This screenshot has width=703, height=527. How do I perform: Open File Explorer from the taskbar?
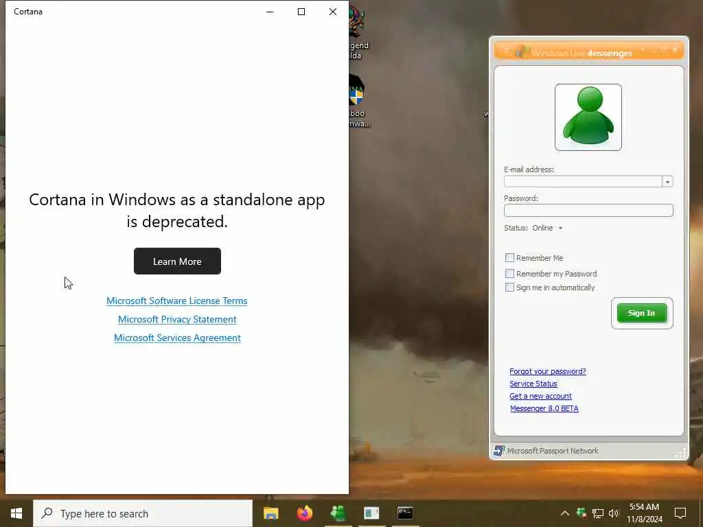pyautogui.click(x=270, y=513)
